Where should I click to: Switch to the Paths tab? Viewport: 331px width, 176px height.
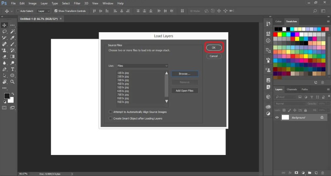[x=305, y=89]
